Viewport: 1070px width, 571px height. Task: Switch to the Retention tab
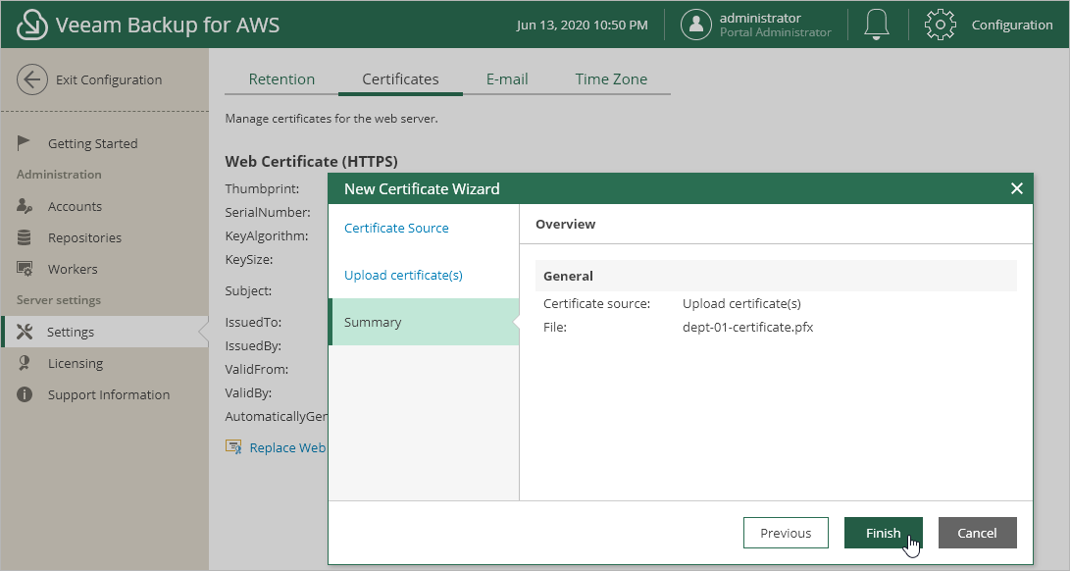[281, 79]
